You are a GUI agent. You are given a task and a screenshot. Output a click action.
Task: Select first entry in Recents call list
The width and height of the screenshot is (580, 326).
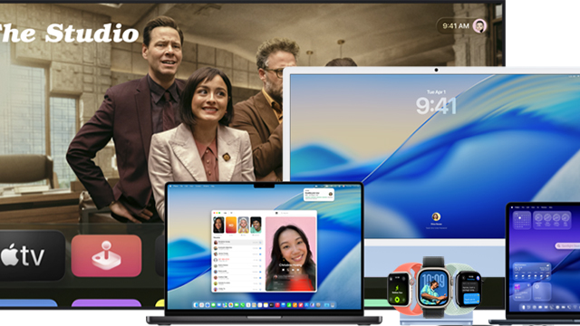coord(237,242)
